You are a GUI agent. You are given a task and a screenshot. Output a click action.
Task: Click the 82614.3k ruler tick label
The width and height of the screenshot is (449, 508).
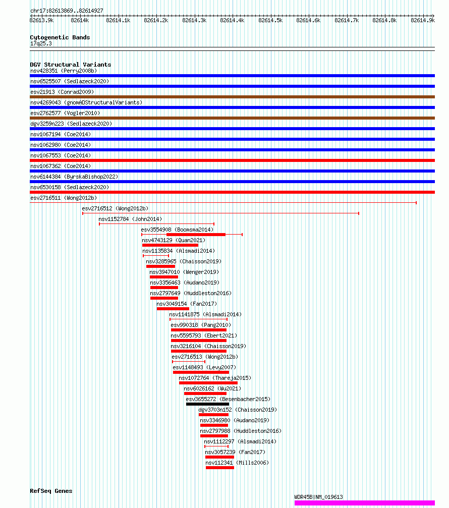194,20
